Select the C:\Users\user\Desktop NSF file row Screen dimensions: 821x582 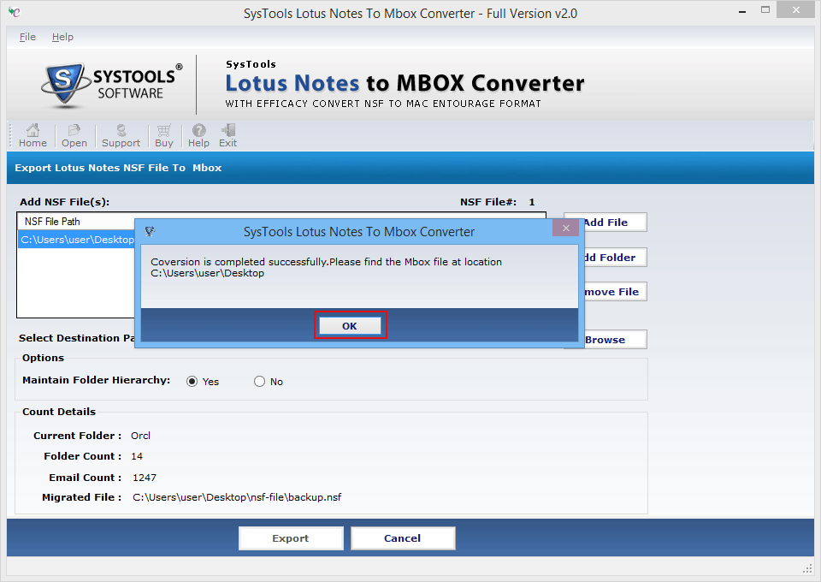point(76,240)
